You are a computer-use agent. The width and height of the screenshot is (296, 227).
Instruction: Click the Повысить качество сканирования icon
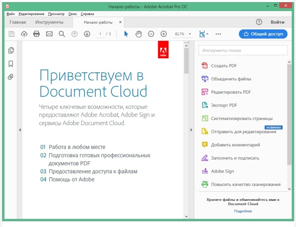[205, 184]
